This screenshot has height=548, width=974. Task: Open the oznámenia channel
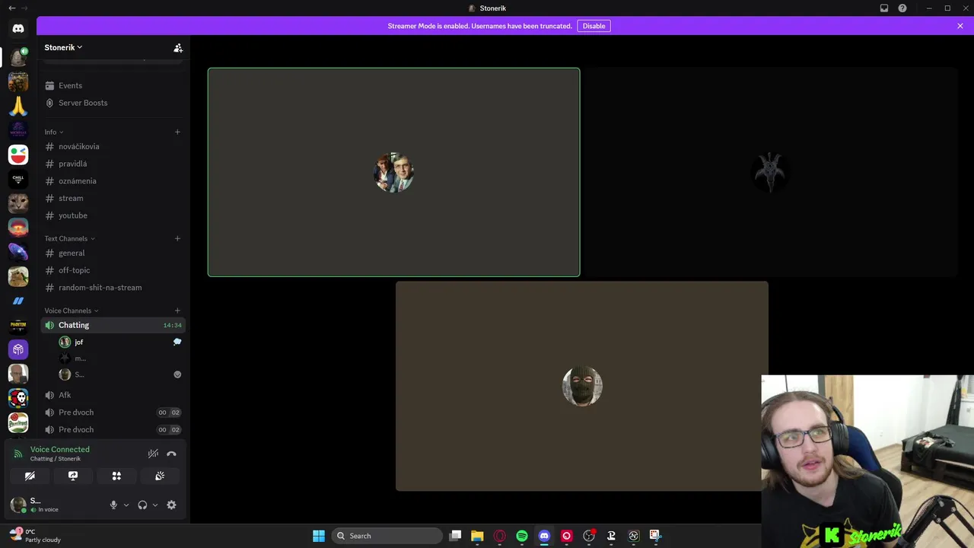click(x=113, y=181)
